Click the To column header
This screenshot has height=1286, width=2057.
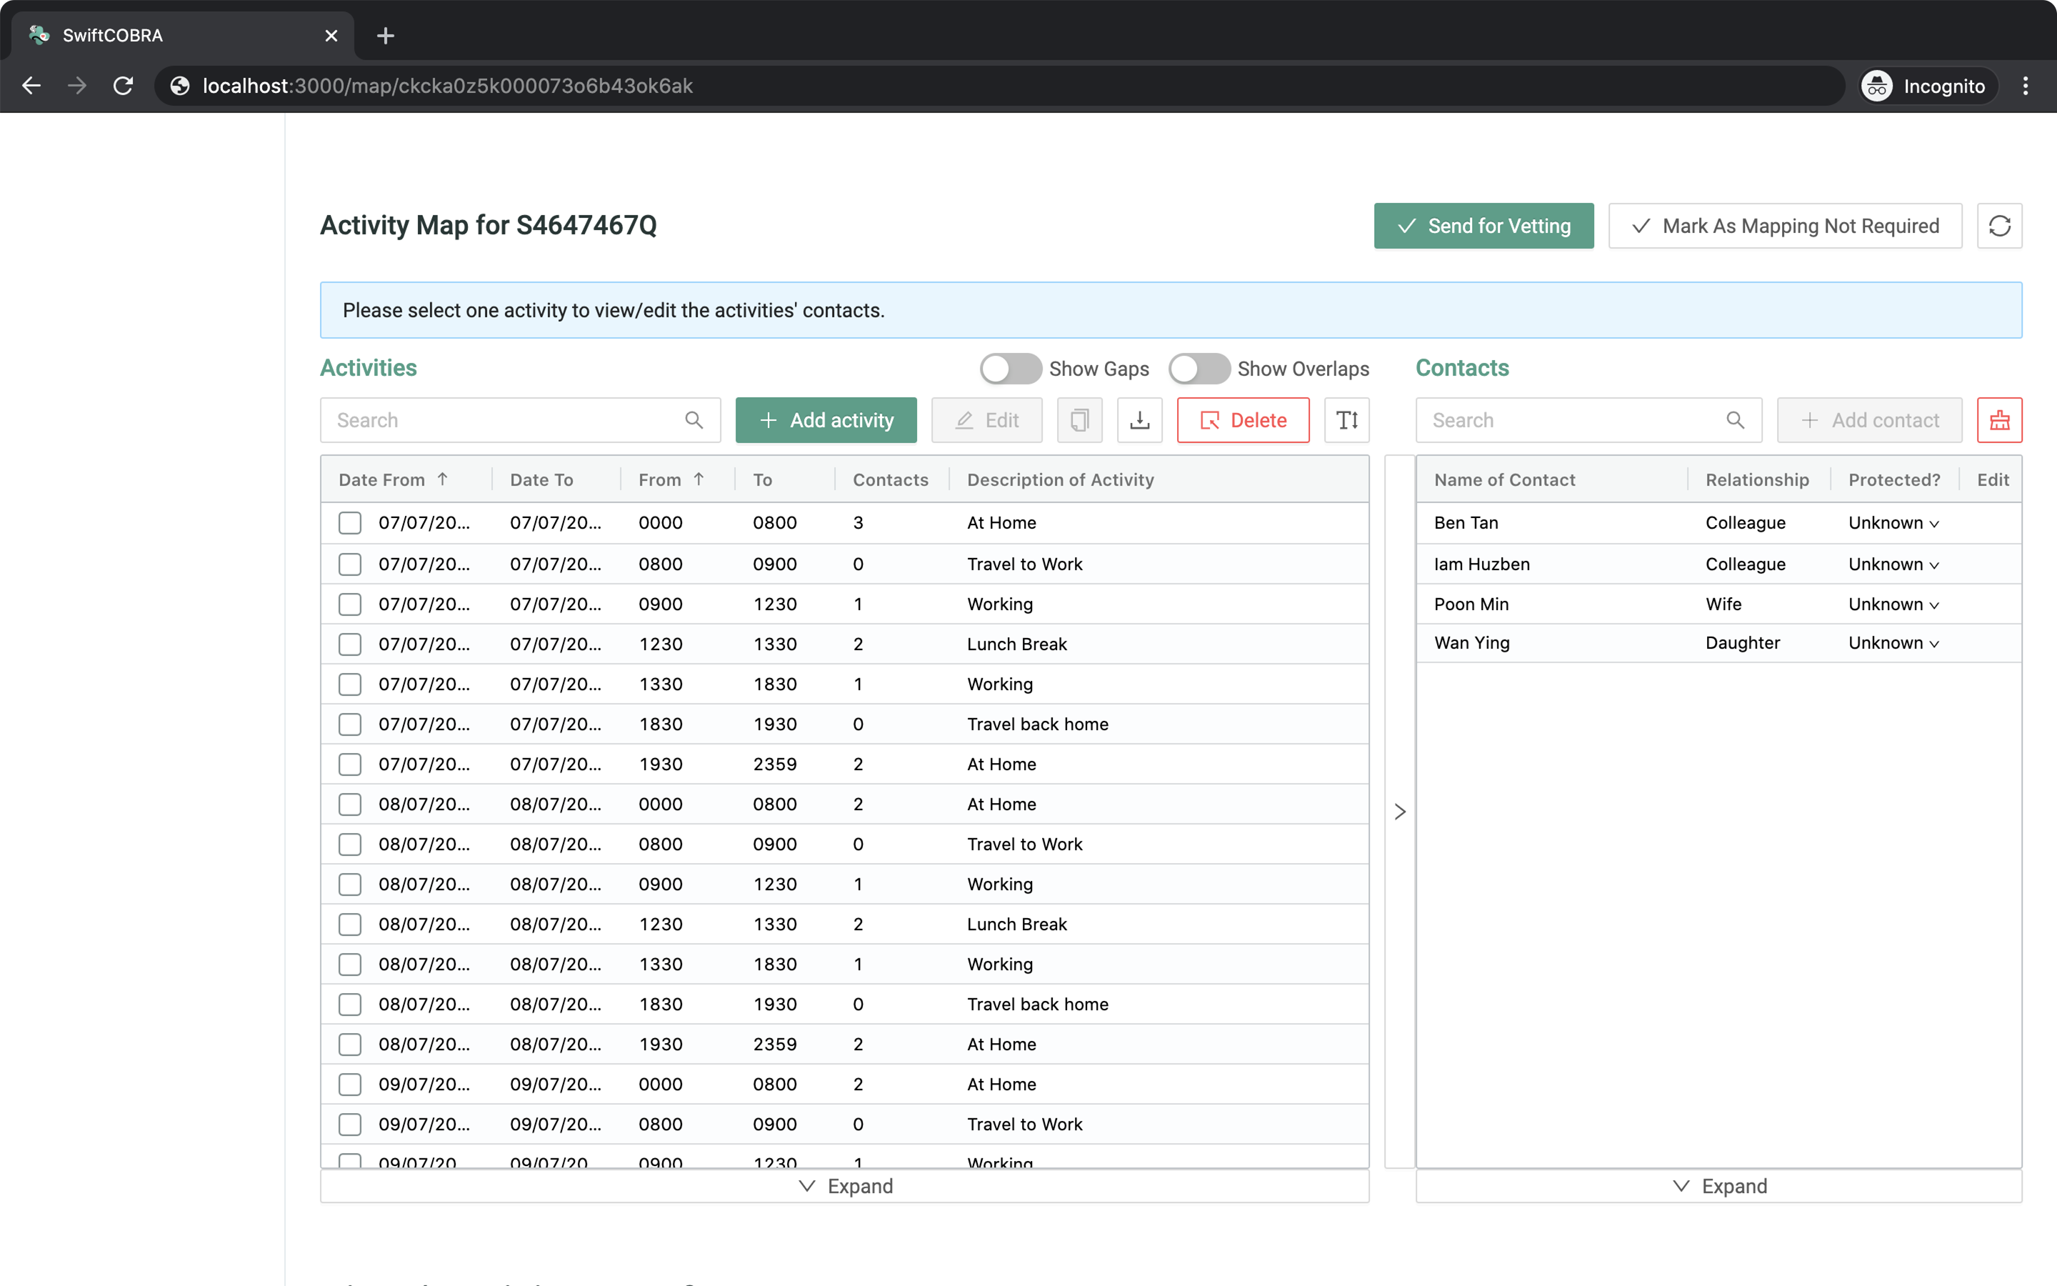pos(763,479)
